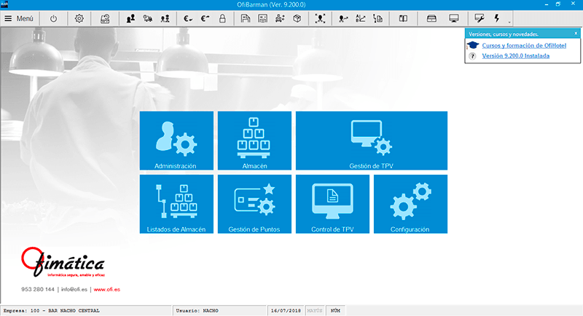Open the Menú hamburger menu
This screenshot has height=316, width=583.
pyautogui.click(x=19, y=18)
